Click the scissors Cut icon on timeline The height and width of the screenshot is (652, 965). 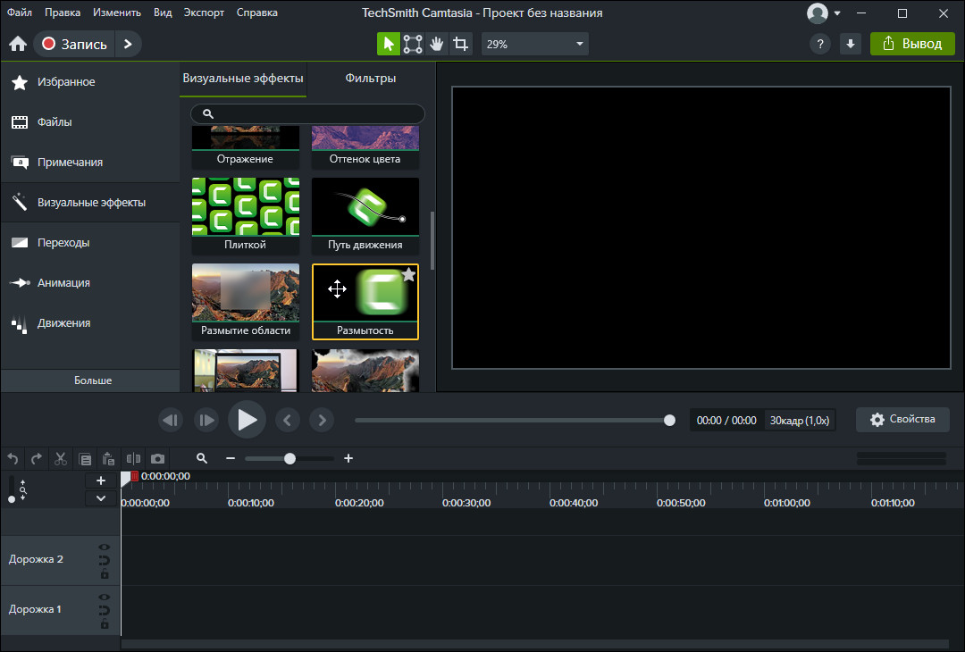click(61, 458)
